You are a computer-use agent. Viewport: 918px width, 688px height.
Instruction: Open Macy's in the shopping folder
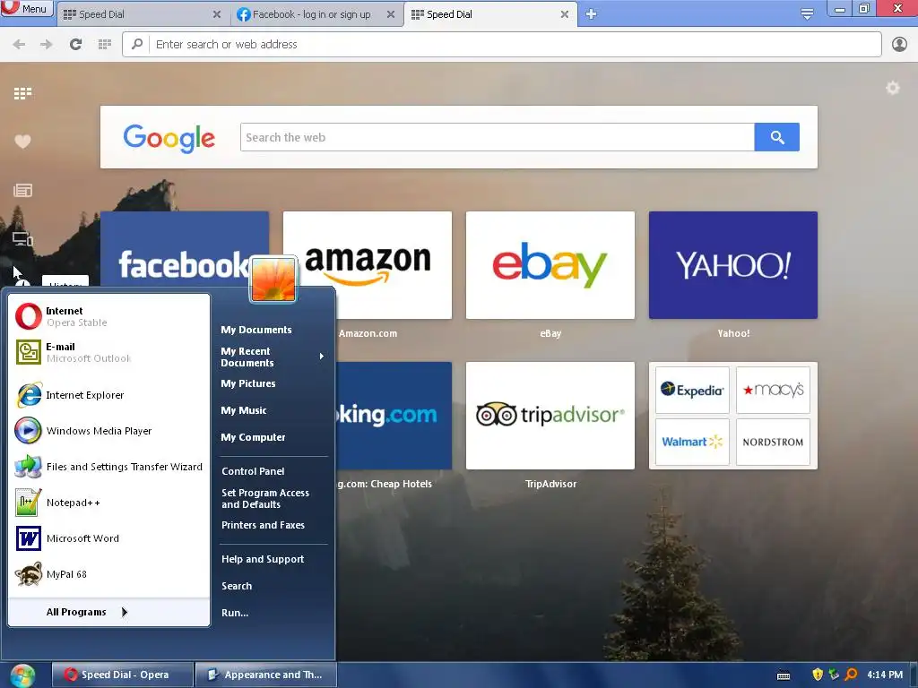773,391
